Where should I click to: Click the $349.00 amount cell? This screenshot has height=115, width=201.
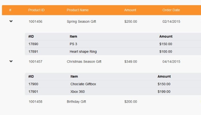tap(131, 62)
